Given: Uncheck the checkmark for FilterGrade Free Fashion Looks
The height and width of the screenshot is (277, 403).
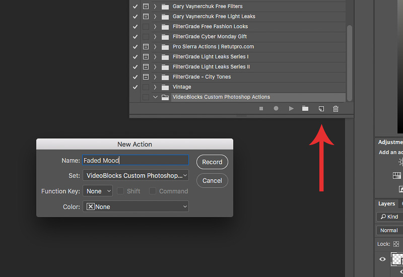Looking at the screenshot, I should coord(135,27).
